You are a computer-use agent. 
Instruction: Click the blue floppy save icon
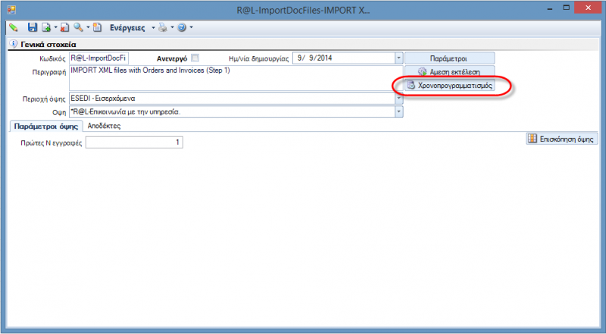(33, 27)
